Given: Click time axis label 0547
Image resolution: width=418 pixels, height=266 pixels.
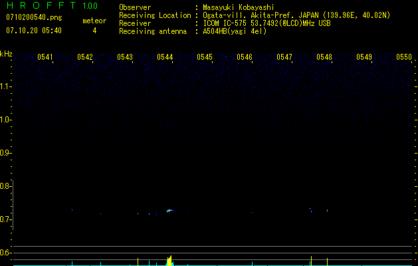Looking at the screenshot, I should [284, 57].
